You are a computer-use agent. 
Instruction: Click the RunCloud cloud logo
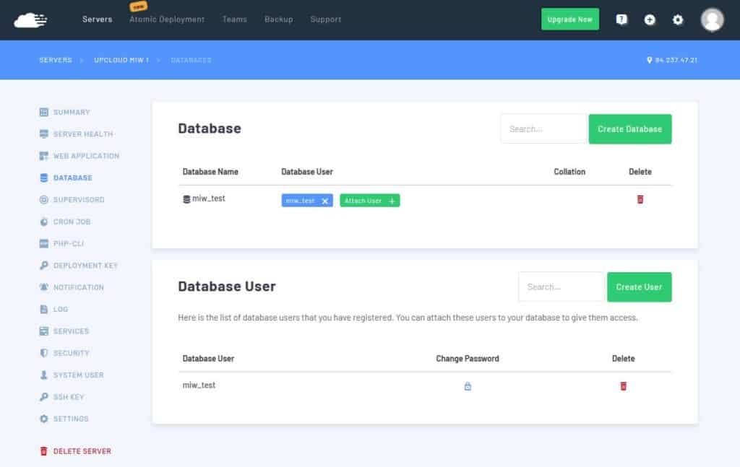click(x=30, y=19)
